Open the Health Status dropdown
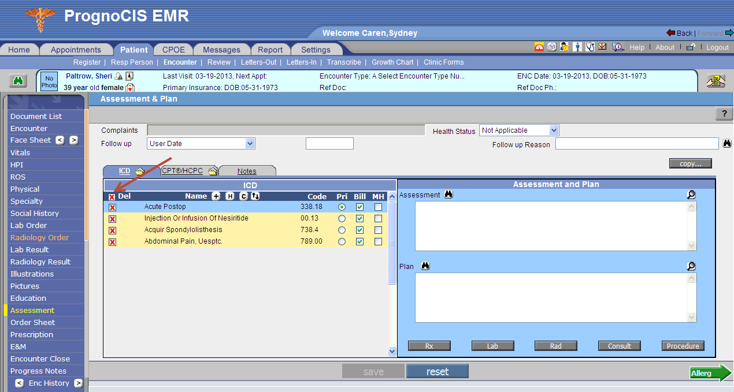Viewport: 734px width, 392px height. [519, 130]
